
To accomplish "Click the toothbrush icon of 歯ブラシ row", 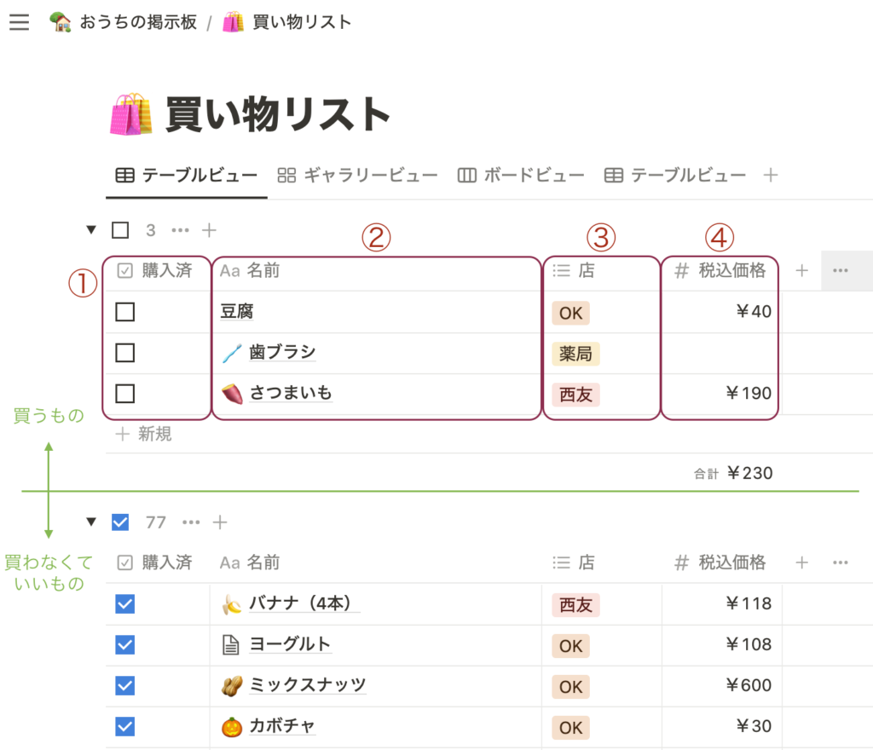I will click(x=231, y=353).
